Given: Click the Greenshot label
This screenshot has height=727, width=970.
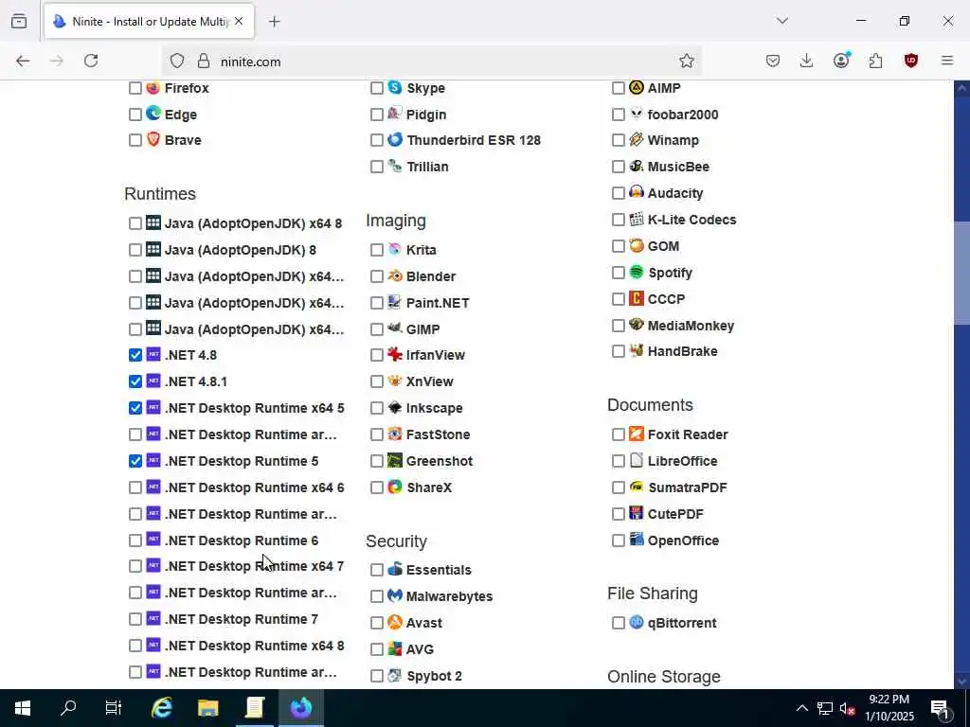Looking at the screenshot, I should pos(440,461).
